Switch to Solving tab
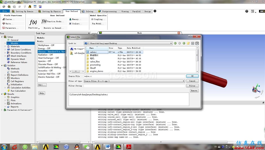This screenshot has height=150, width=265. pos(88,11)
